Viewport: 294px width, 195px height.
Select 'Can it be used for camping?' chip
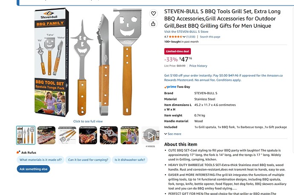pos(88,160)
